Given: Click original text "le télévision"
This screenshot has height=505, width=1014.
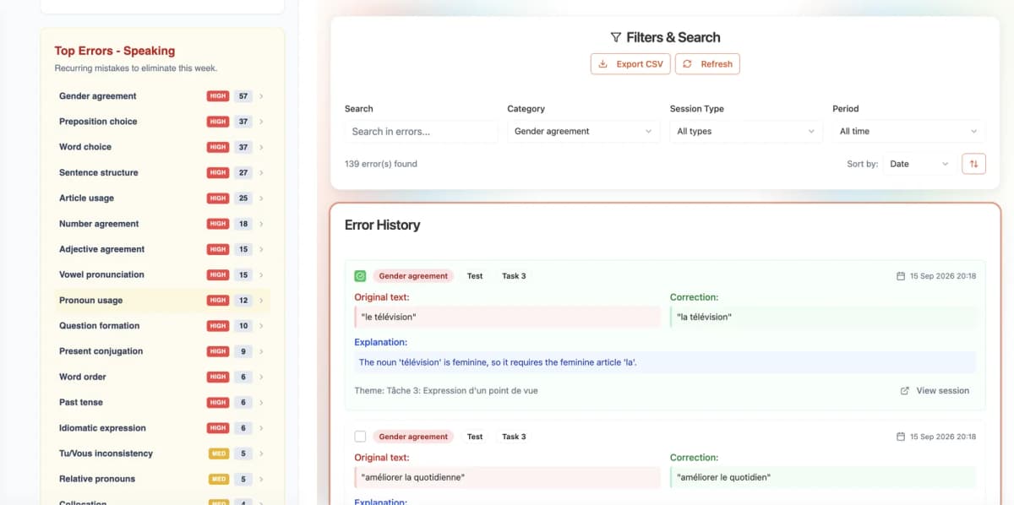Looking at the screenshot, I should (389, 317).
